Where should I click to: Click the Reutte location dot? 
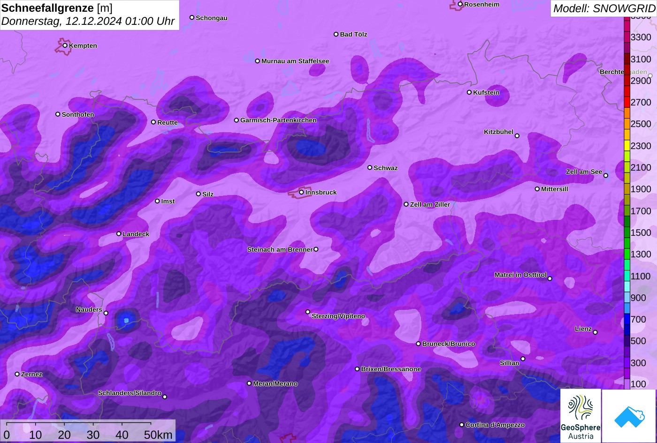point(153,122)
